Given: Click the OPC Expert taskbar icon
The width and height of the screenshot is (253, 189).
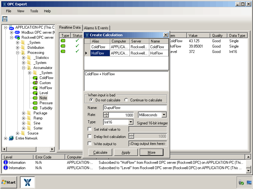Looking at the screenshot, I should tap(27, 182).
